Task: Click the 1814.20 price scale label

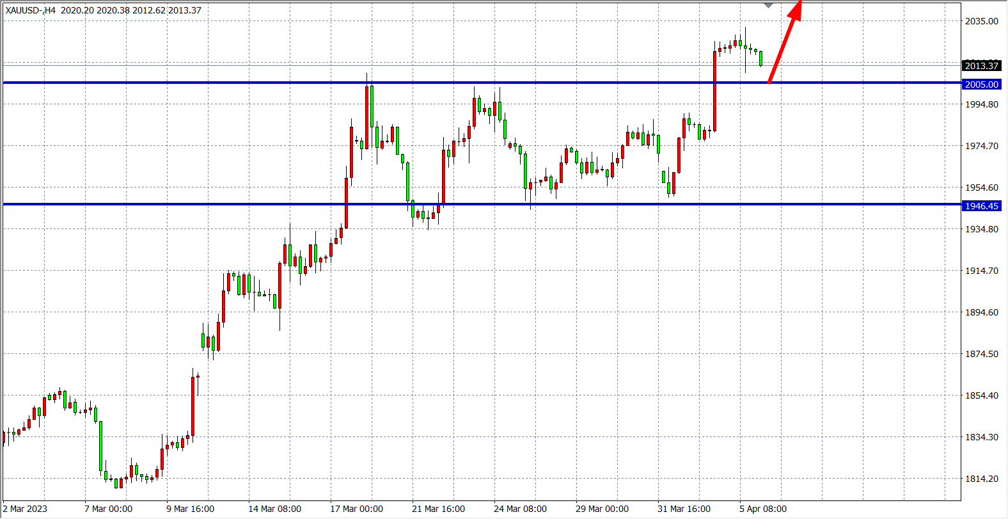Action: click(981, 479)
